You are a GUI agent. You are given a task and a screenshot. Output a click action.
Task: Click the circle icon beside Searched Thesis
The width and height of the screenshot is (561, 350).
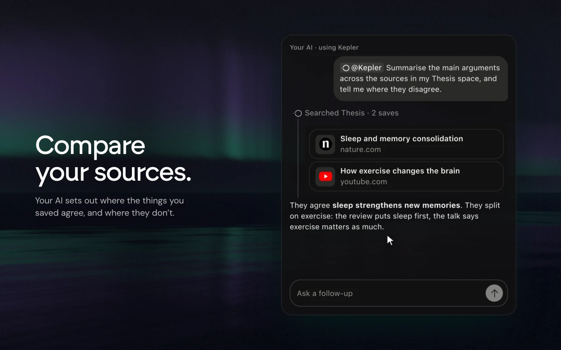click(x=298, y=113)
